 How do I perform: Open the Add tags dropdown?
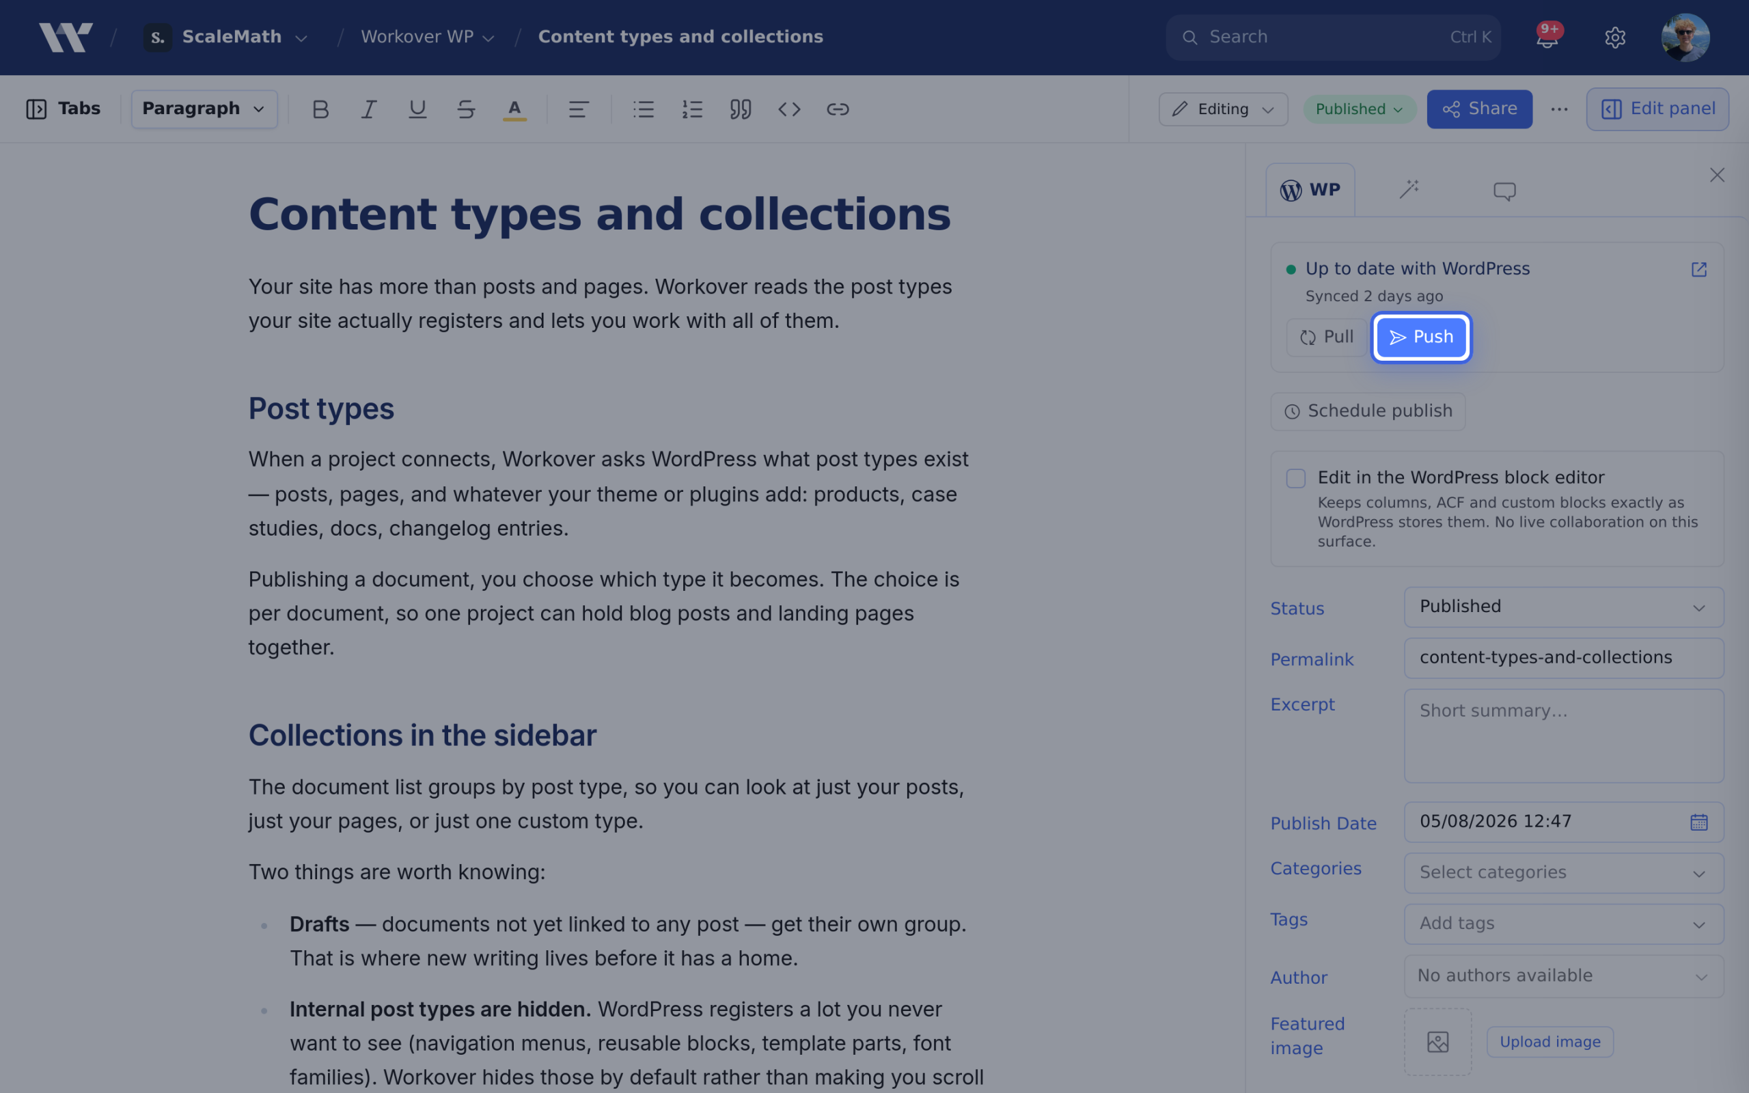click(x=1564, y=924)
